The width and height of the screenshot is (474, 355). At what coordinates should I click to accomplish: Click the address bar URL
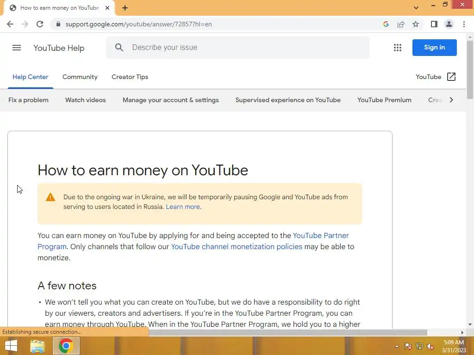(138, 24)
